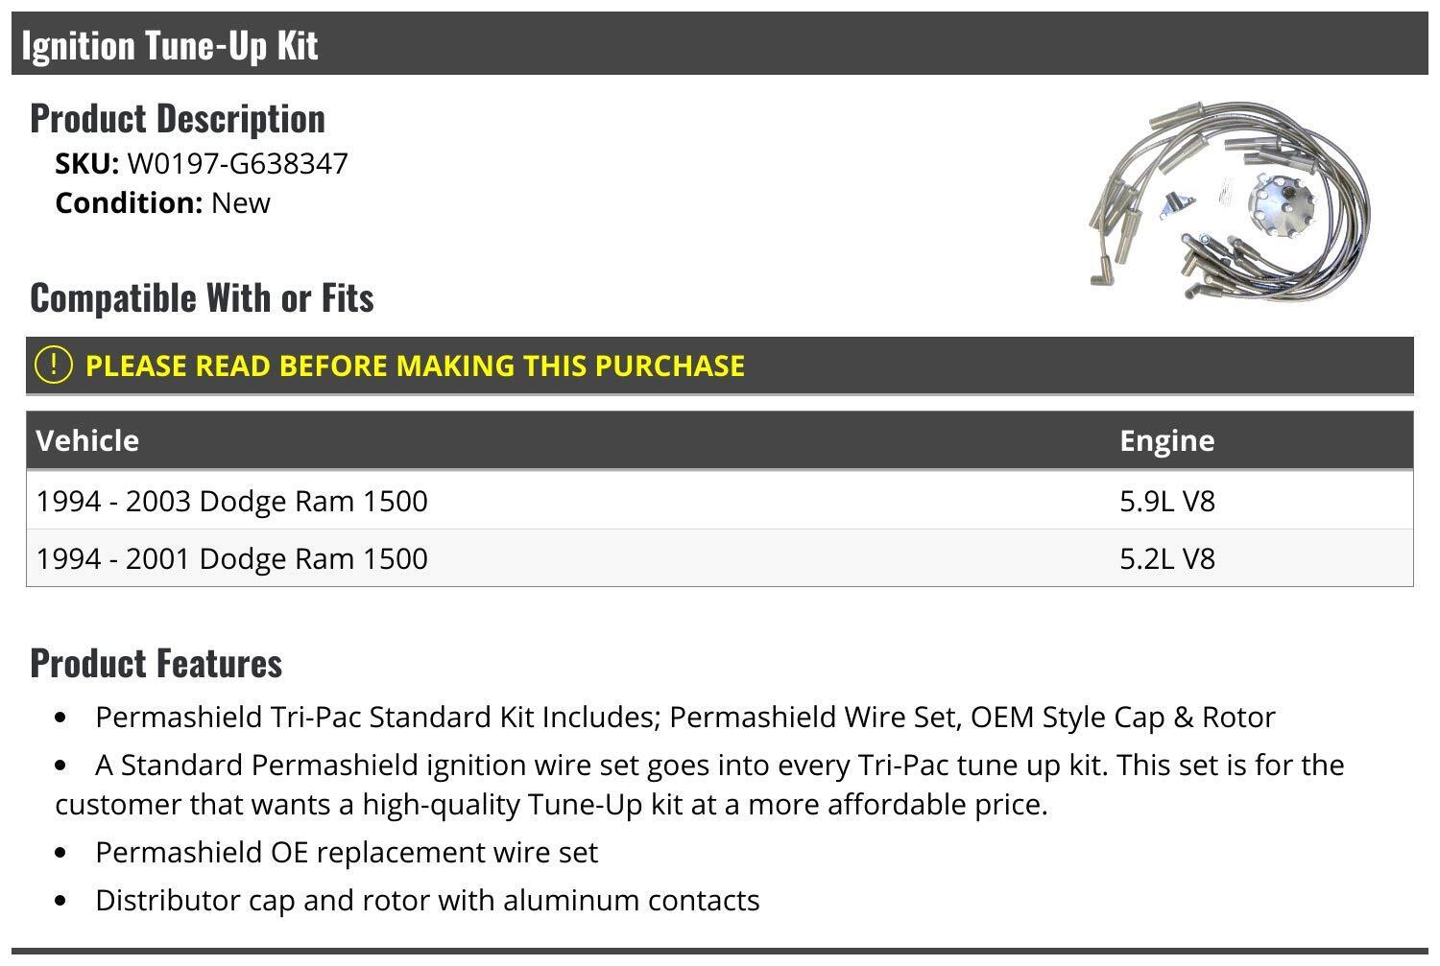
Task: Click the Permashield OE replacement wire set bullet
Action: pos(347,853)
